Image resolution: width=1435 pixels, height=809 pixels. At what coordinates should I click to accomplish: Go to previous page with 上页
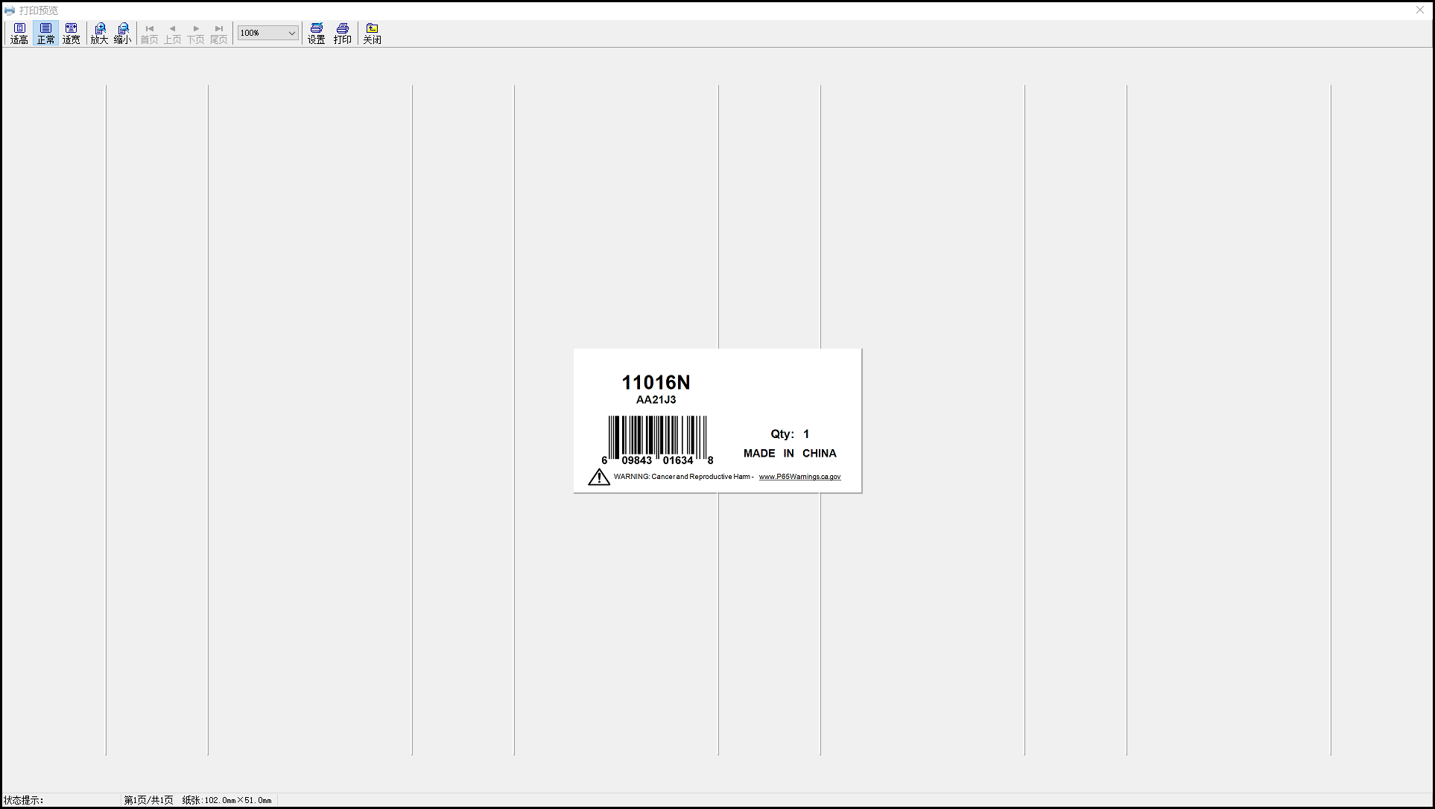click(173, 34)
